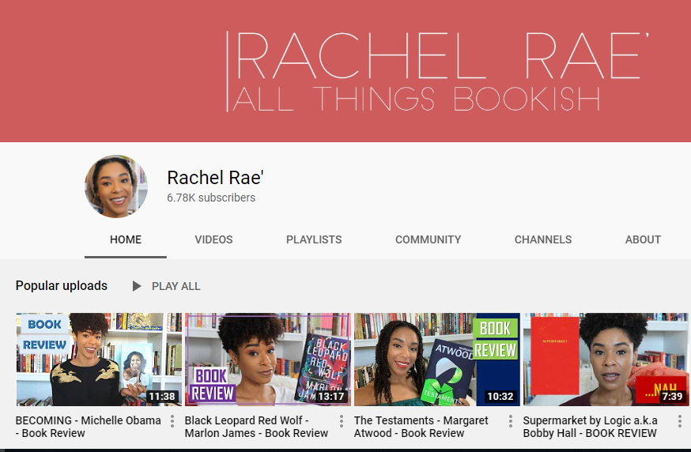Click the Play All triangle icon

click(x=137, y=286)
